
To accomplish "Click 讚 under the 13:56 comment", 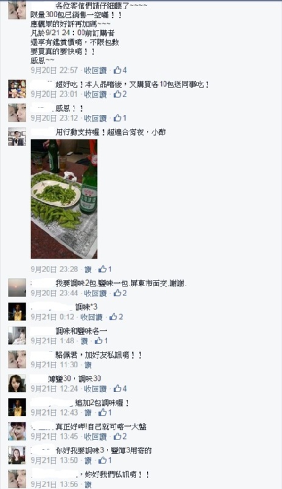I will [x=88, y=484].
